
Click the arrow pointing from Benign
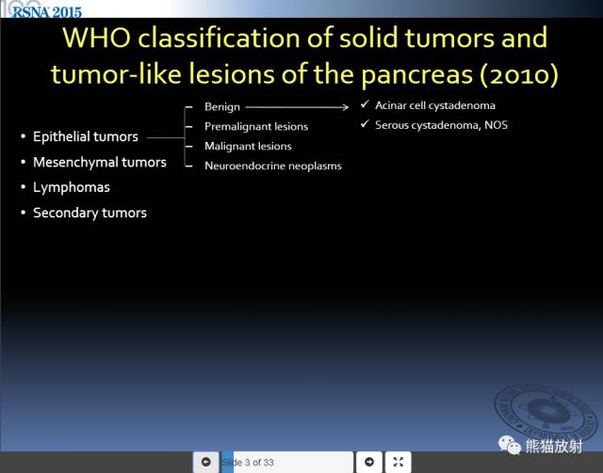[x=297, y=107]
